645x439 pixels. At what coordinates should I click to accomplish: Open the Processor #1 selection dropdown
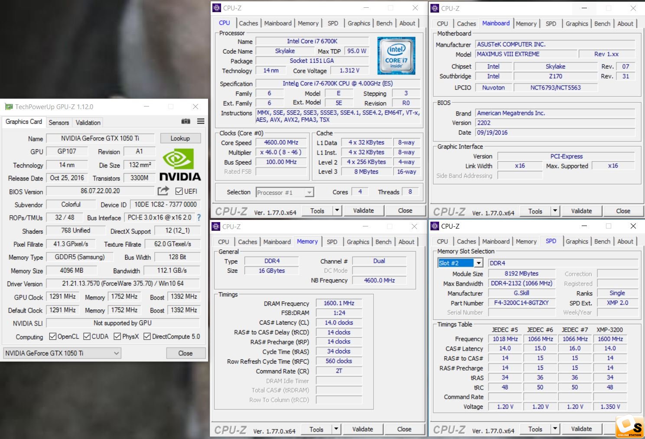(285, 192)
